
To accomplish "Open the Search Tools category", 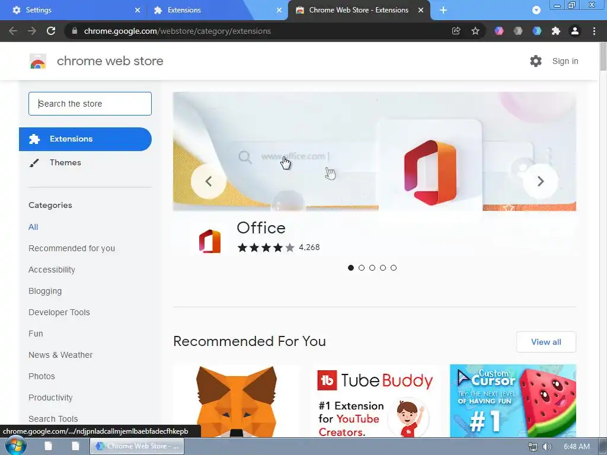I will point(53,419).
